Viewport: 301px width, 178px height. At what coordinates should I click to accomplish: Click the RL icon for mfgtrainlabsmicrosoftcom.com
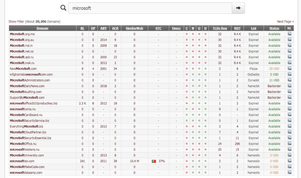pyautogui.click(x=289, y=74)
